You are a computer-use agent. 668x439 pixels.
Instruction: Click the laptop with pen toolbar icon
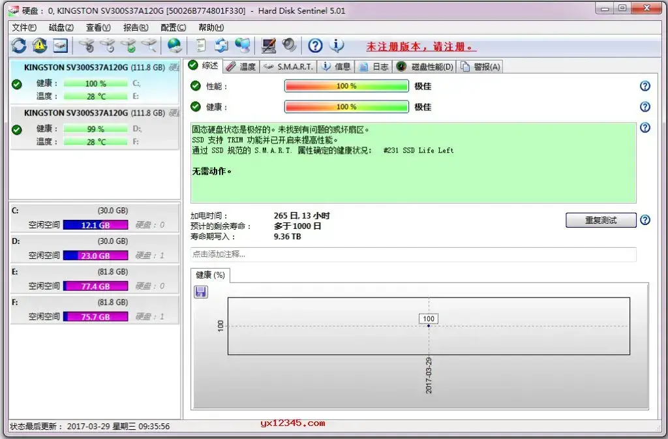click(268, 45)
